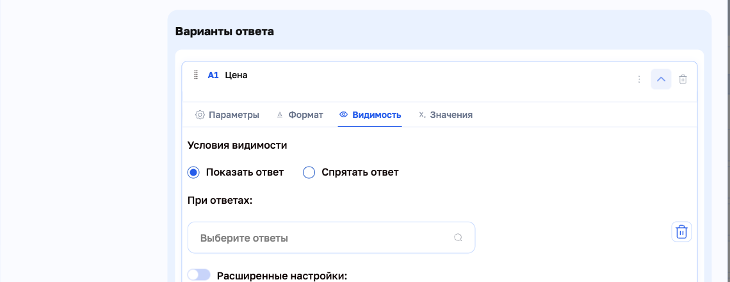This screenshot has height=282, width=730.
Task: Click the При ответах: label
Action: point(220,201)
